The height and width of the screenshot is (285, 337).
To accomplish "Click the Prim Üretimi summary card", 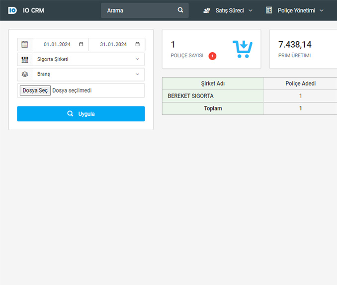I will (303, 49).
